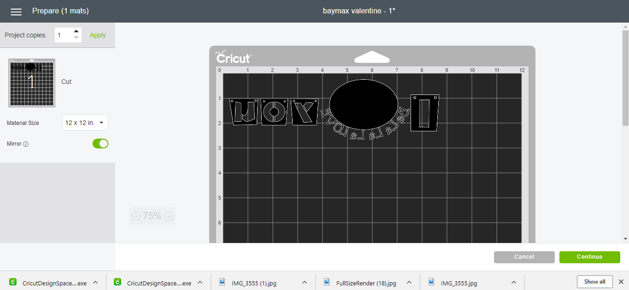Open second CricutDesignSpace exe download
Image resolution: width=629 pixels, height=290 pixels.
click(159, 283)
